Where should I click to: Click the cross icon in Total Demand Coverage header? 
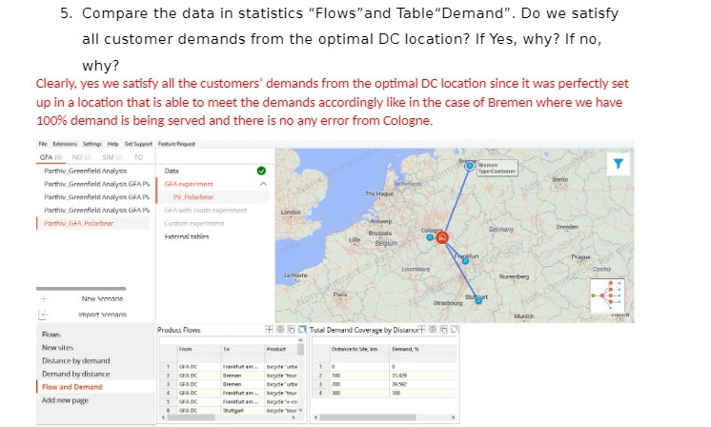[421, 330]
